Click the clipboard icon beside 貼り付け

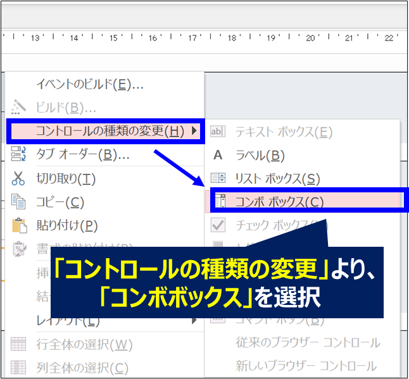[18, 225]
